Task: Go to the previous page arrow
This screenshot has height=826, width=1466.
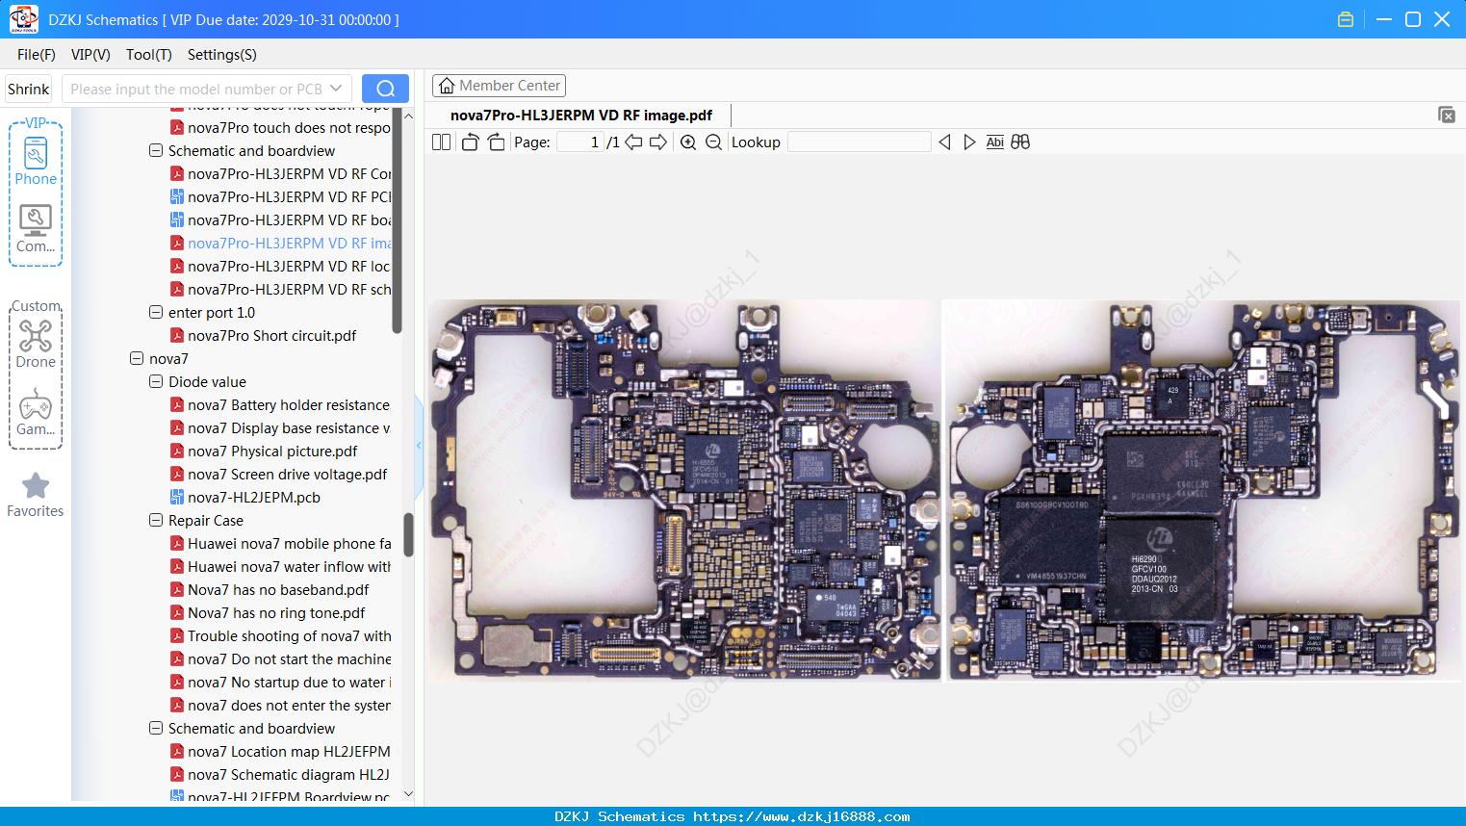Action: (633, 142)
